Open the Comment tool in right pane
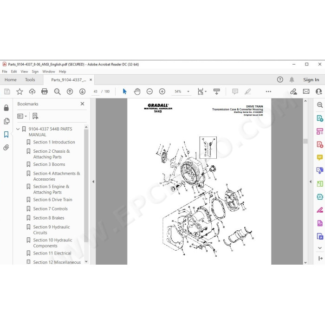Screen dimensions: 325x325 tap(320, 157)
